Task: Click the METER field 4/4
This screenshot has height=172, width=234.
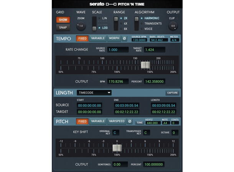Action: (x=174, y=40)
